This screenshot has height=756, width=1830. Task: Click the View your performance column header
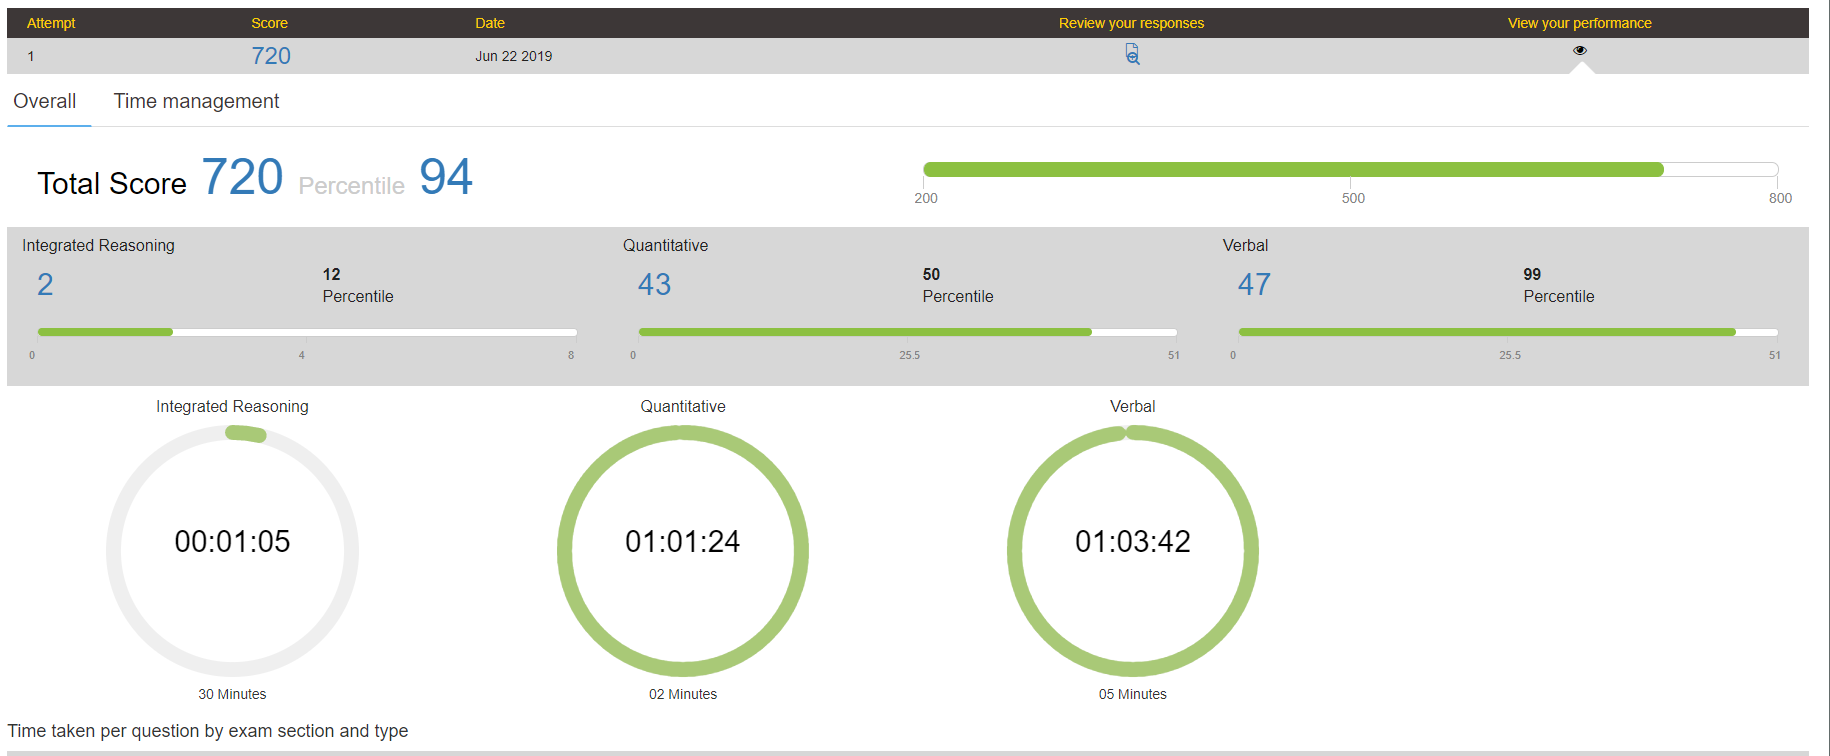tap(1579, 23)
